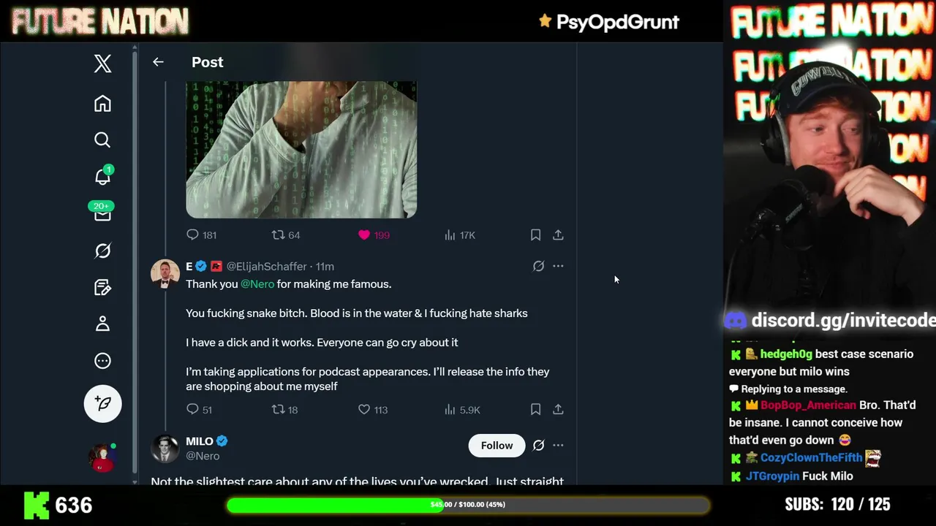
Task: Open Grok icon in sidebar
Action: click(x=102, y=251)
